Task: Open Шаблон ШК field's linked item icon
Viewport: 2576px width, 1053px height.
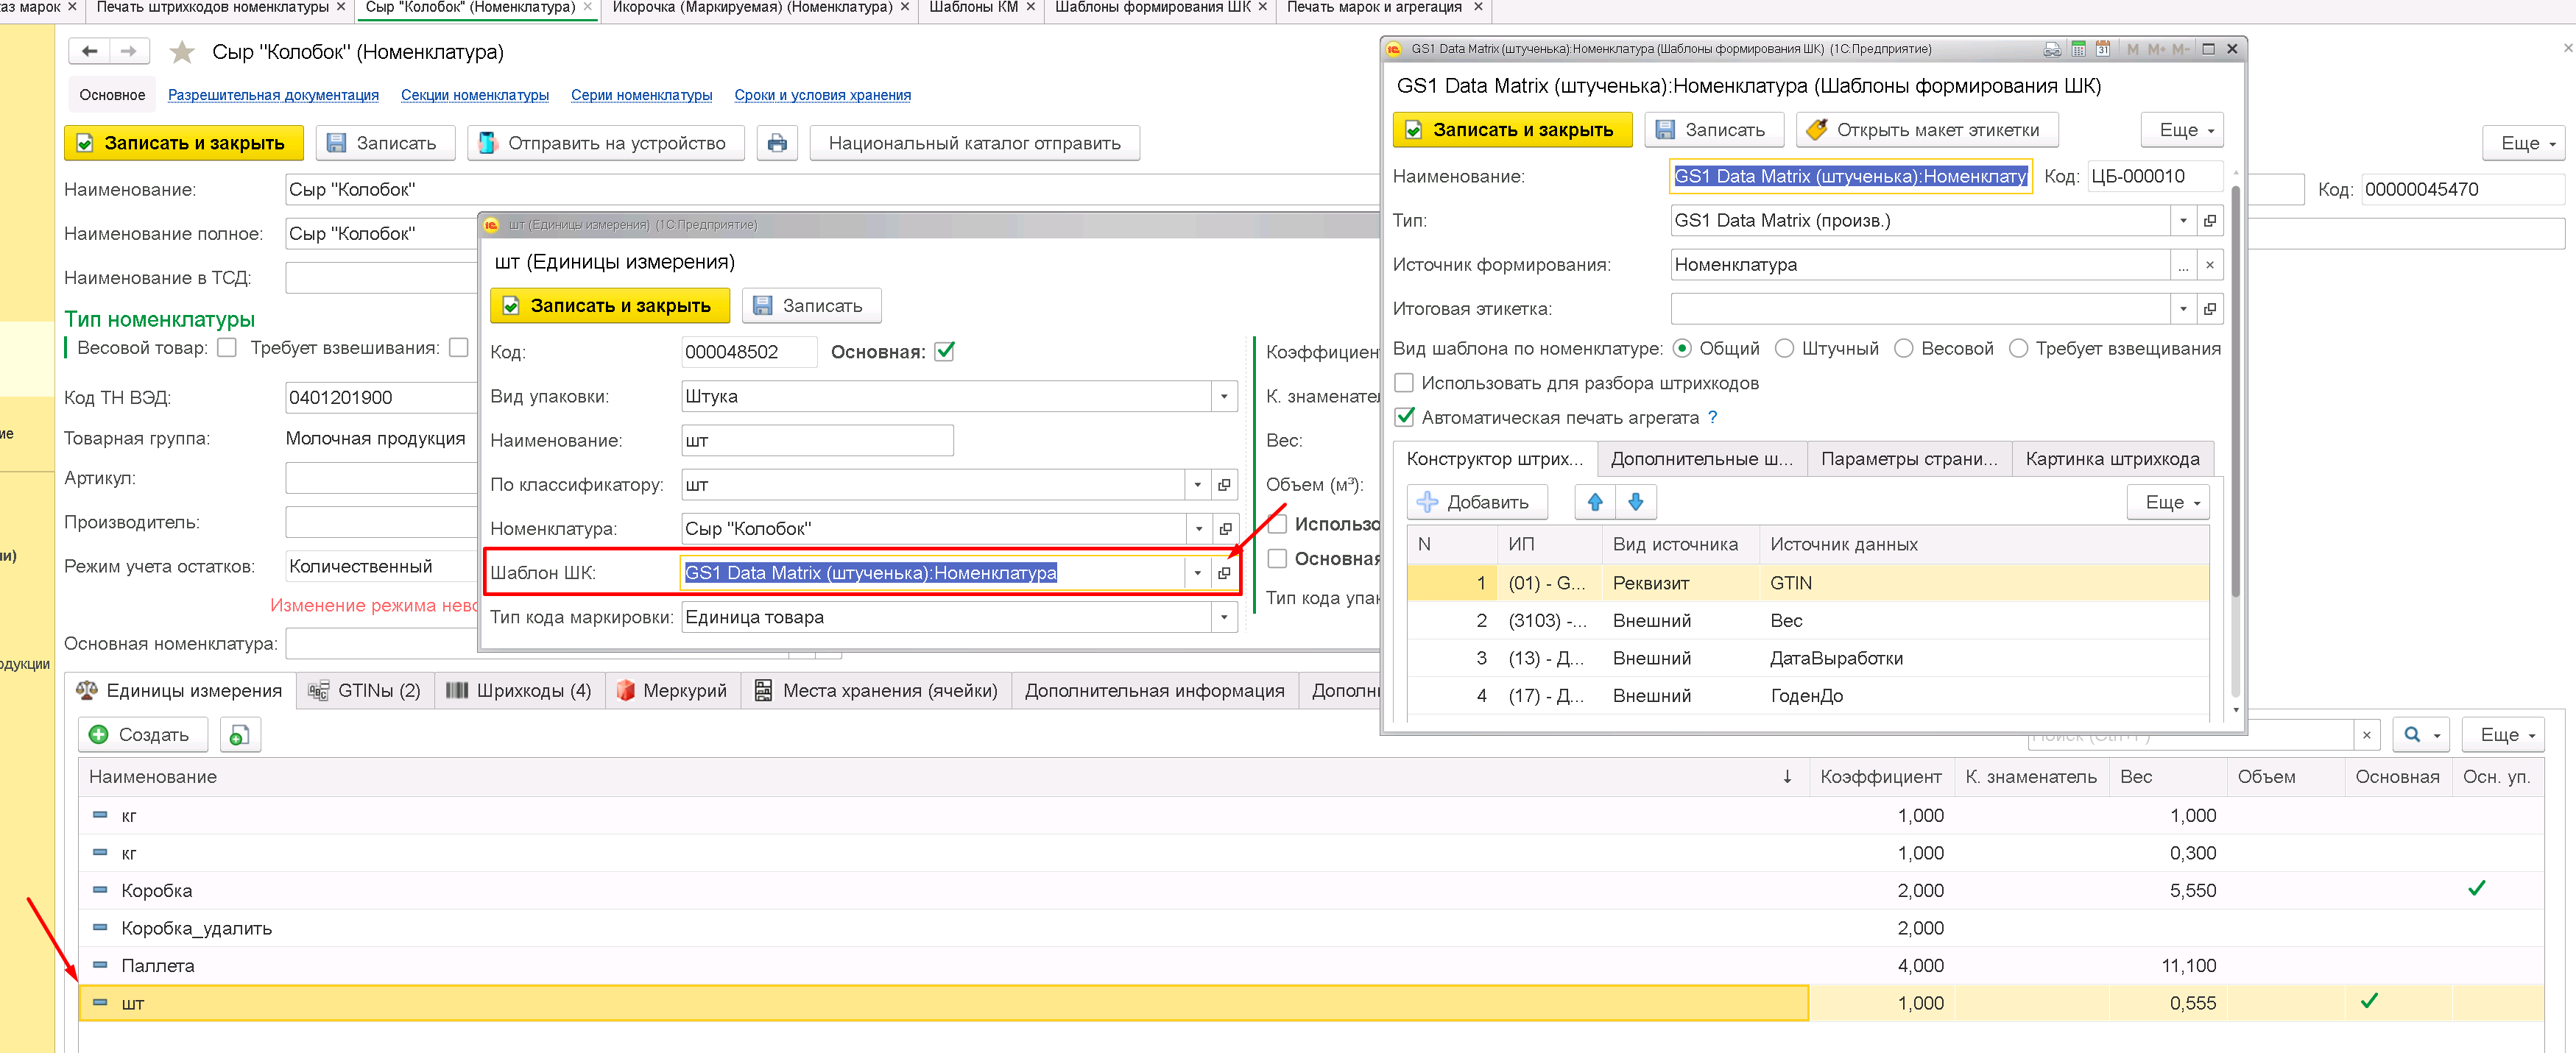Action: tap(1224, 572)
